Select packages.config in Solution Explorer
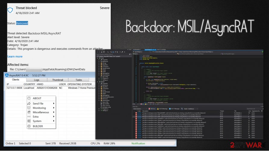The height and width of the screenshot is (151, 269). click(107, 107)
